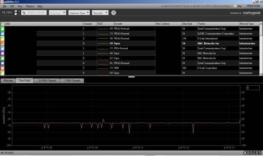The height and width of the screenshot is (156, 263).
Task: Click the network list up scroll arrow
Action: click(261, 23)
